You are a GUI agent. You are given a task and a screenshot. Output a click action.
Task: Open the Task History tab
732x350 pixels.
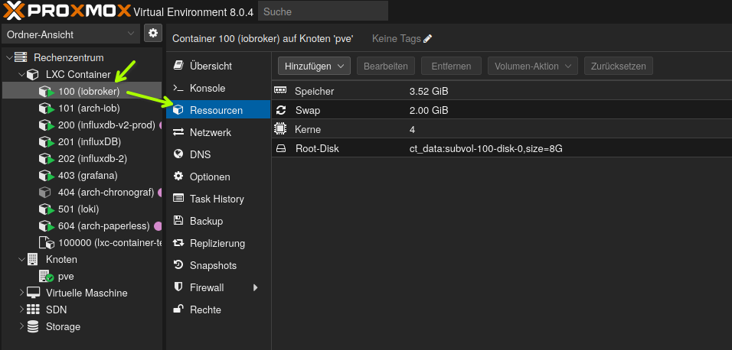pos(218,199)
